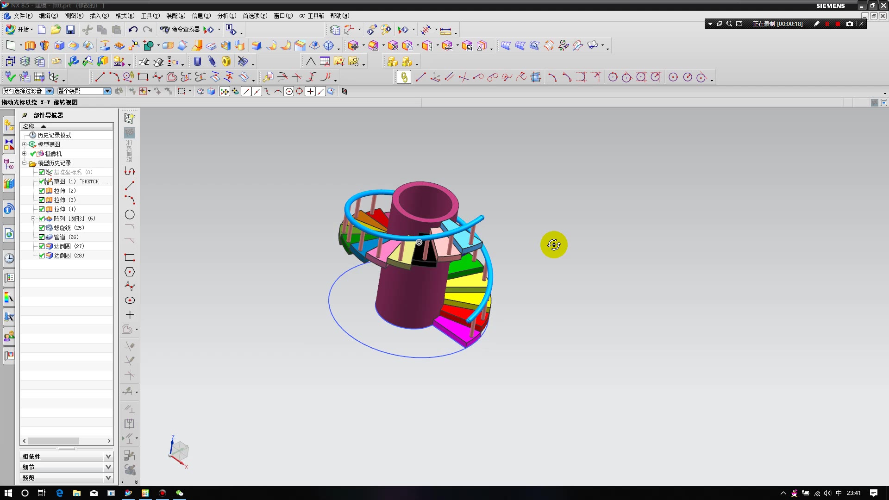Open the 插入(S) menu
This screenshot has height=500, width=889.
(x=99, y=16)
